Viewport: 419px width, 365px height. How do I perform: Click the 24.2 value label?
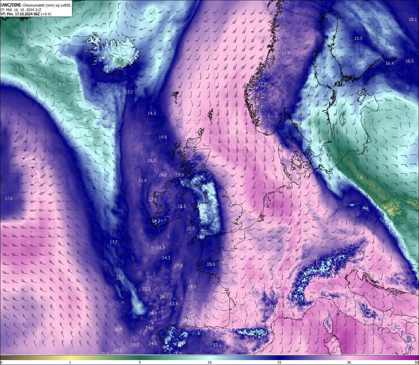(x=163, y=175)
